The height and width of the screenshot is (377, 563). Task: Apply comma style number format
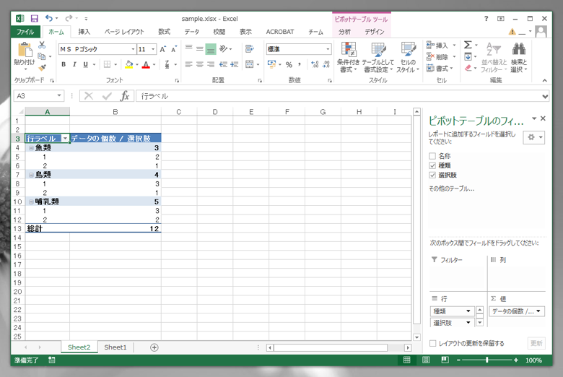click(300, 65)
